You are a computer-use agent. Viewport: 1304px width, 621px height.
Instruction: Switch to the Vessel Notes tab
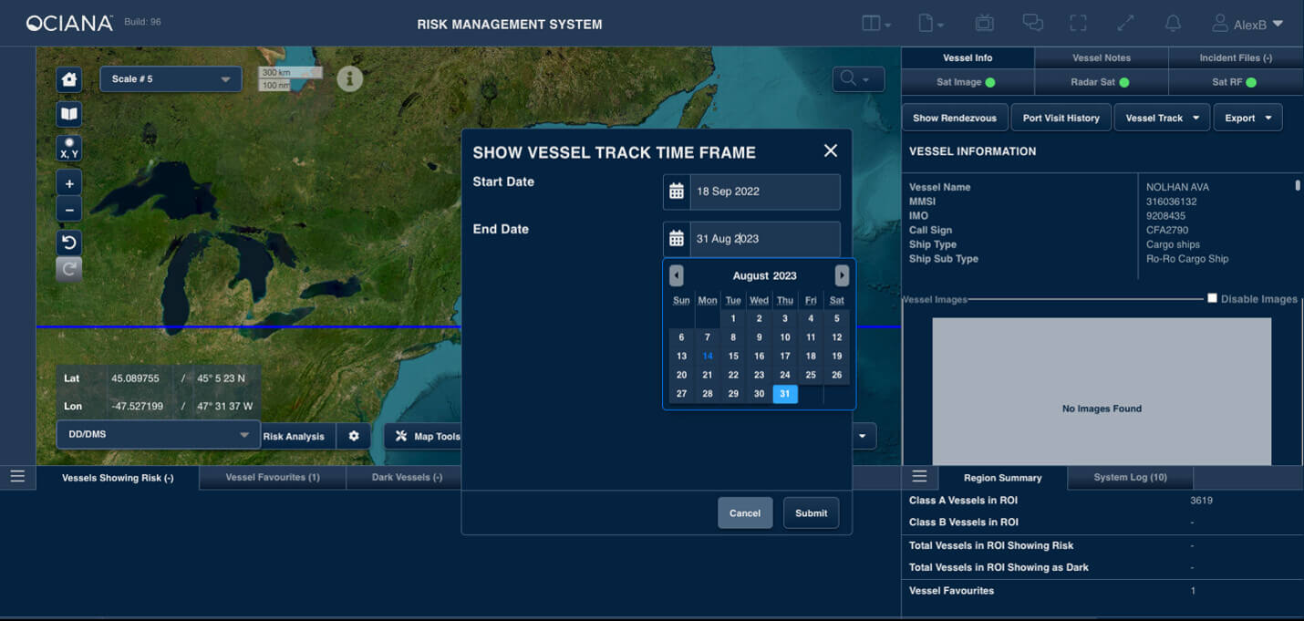(1101, 57)
